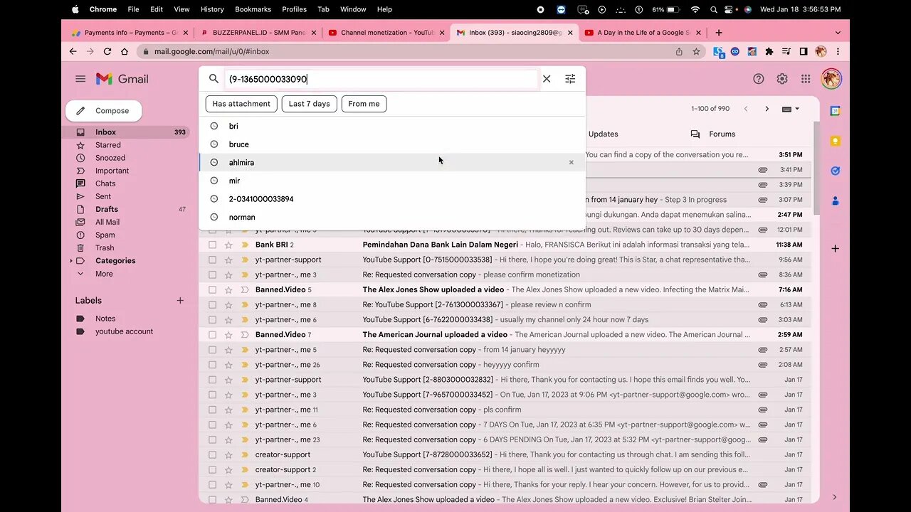Create a new label with the plus icon
The width and height of the screenshot is (911, 512).
tap(180, 301)
